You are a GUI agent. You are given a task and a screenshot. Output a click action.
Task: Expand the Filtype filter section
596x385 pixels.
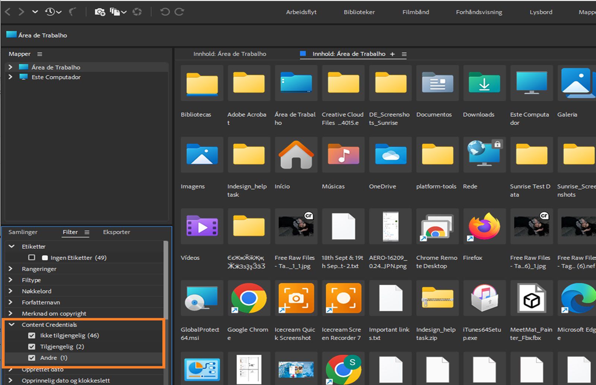tap(10, 280)
